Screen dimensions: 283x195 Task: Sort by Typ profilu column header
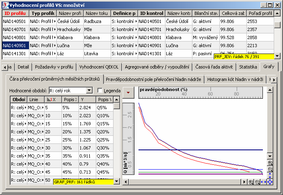[43, 13]
